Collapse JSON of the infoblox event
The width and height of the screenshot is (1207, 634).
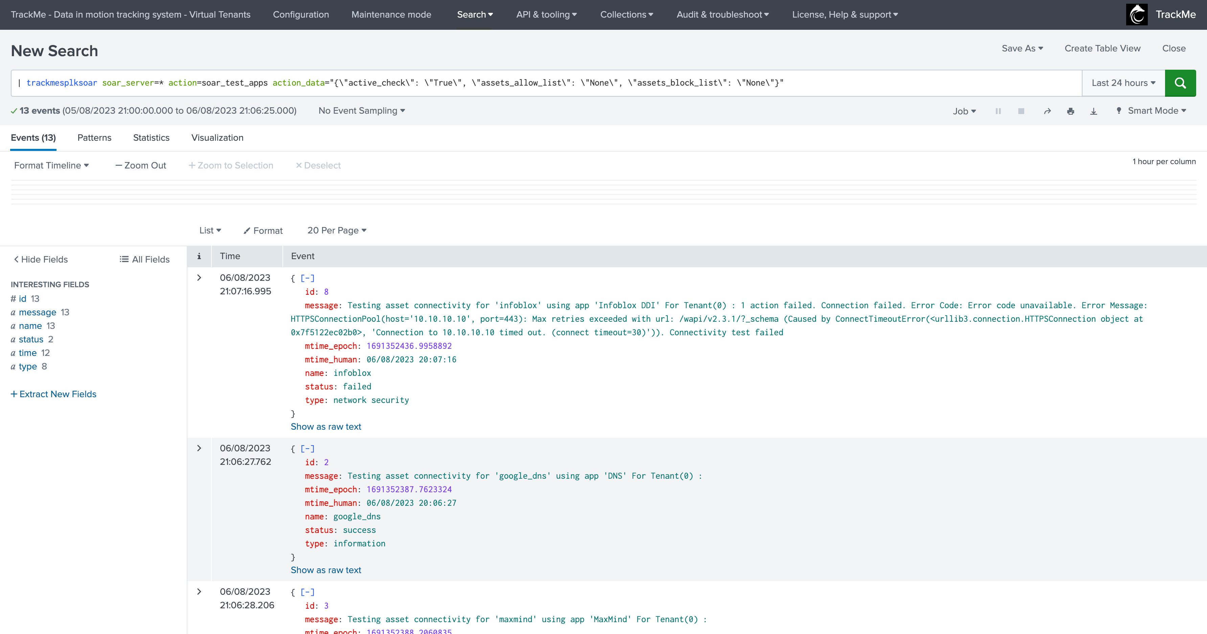(308, 278)
